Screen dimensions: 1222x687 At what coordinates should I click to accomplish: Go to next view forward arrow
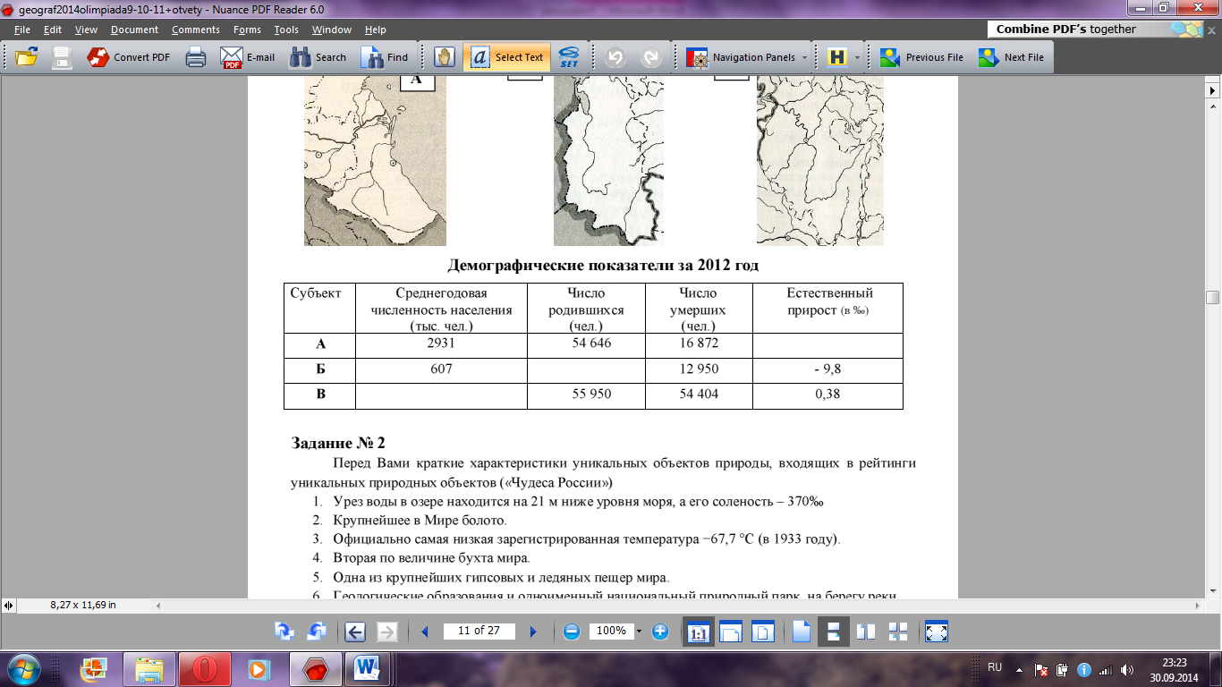coord(387,632)
